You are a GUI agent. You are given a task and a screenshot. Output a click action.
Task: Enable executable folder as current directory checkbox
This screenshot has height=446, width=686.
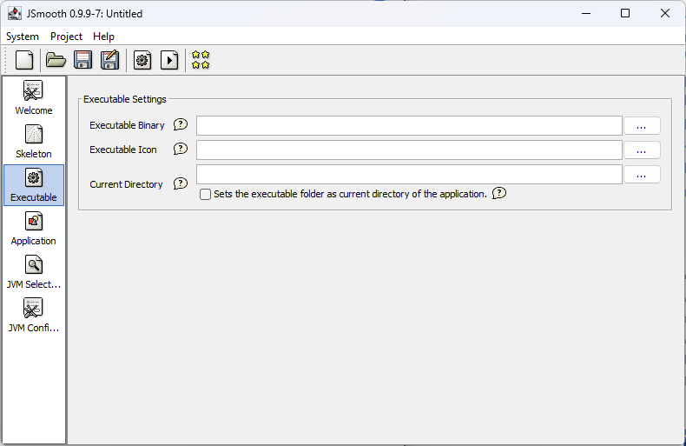[x=205, y=194]
